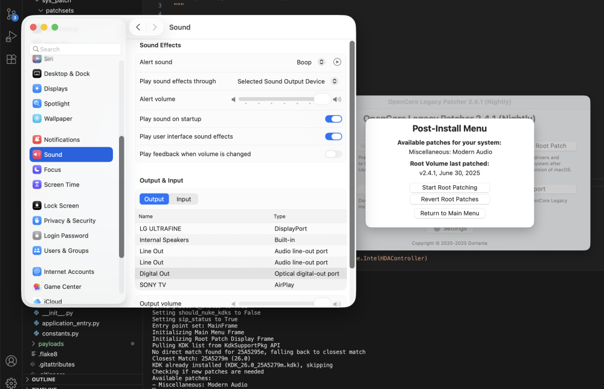The height and width of the screenshot is (389, 604).
Task: Open application_entry.py in the explorer
Action: click(71, 323)
